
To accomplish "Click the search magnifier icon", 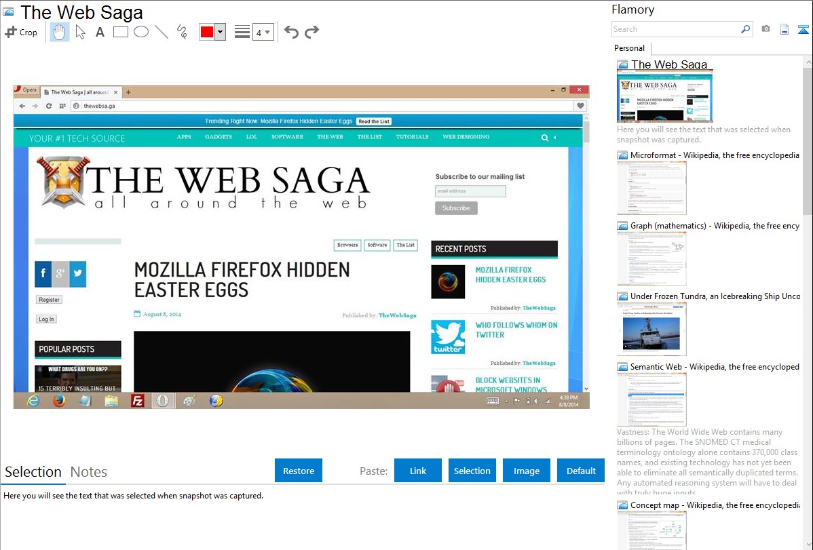I will pyautogui.click(x=746, y=29).
